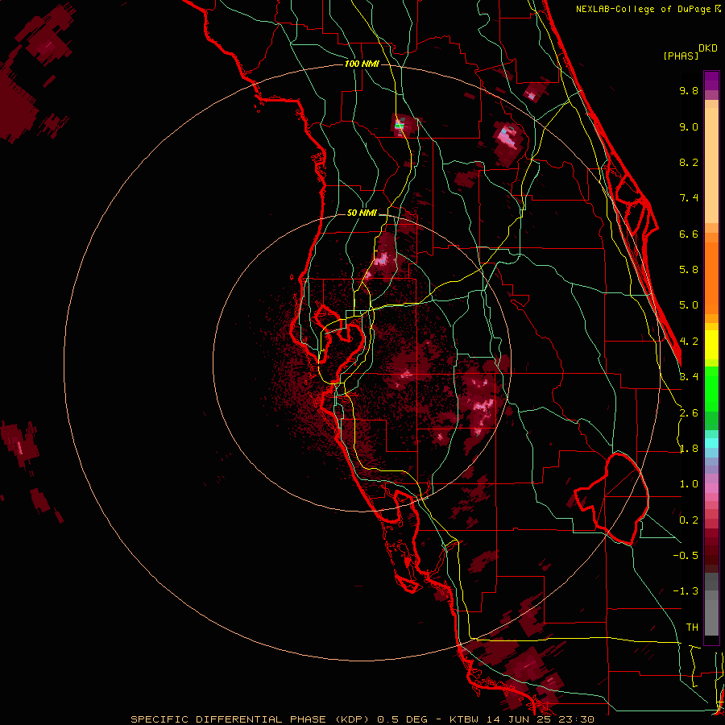
Task: Click the "[PHAS]" legend header
Action: [681, 56]
